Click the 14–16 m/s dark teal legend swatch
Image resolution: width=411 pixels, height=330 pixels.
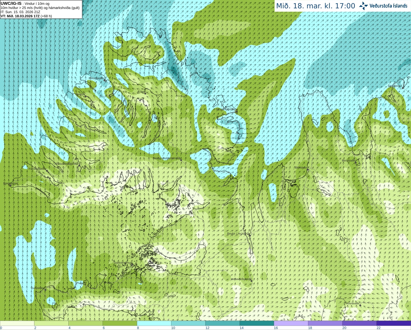point(257,323)
